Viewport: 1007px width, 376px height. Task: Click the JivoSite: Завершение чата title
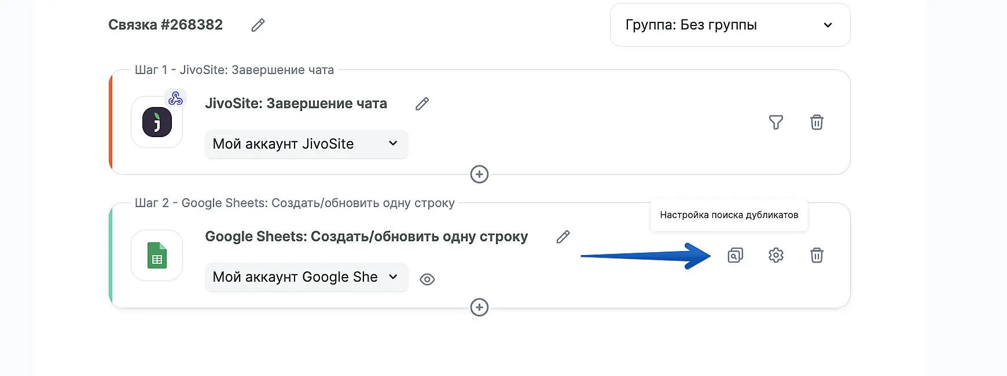pos(296,104)
